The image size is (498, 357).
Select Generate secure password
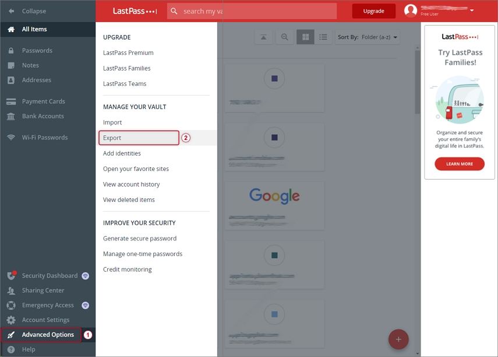pyautogui.click(x=140, y=239)
